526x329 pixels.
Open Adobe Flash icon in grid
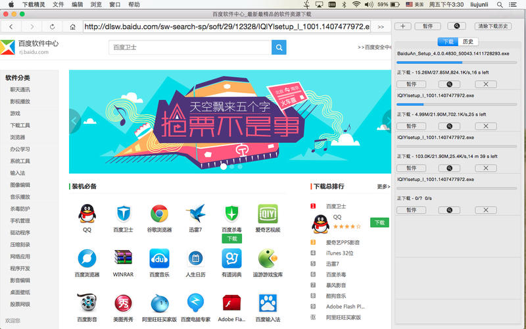tap(231, 303)
